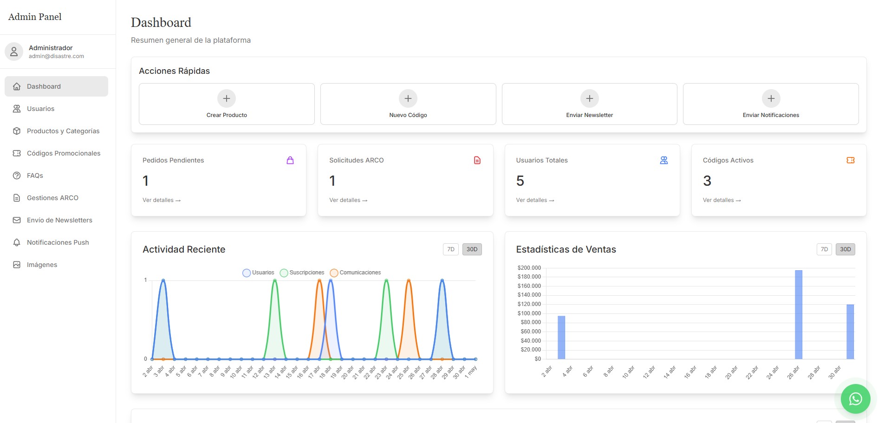878x423 pixels.
Task: Click the 3 abr sales bar
Action: pos(561,338)
